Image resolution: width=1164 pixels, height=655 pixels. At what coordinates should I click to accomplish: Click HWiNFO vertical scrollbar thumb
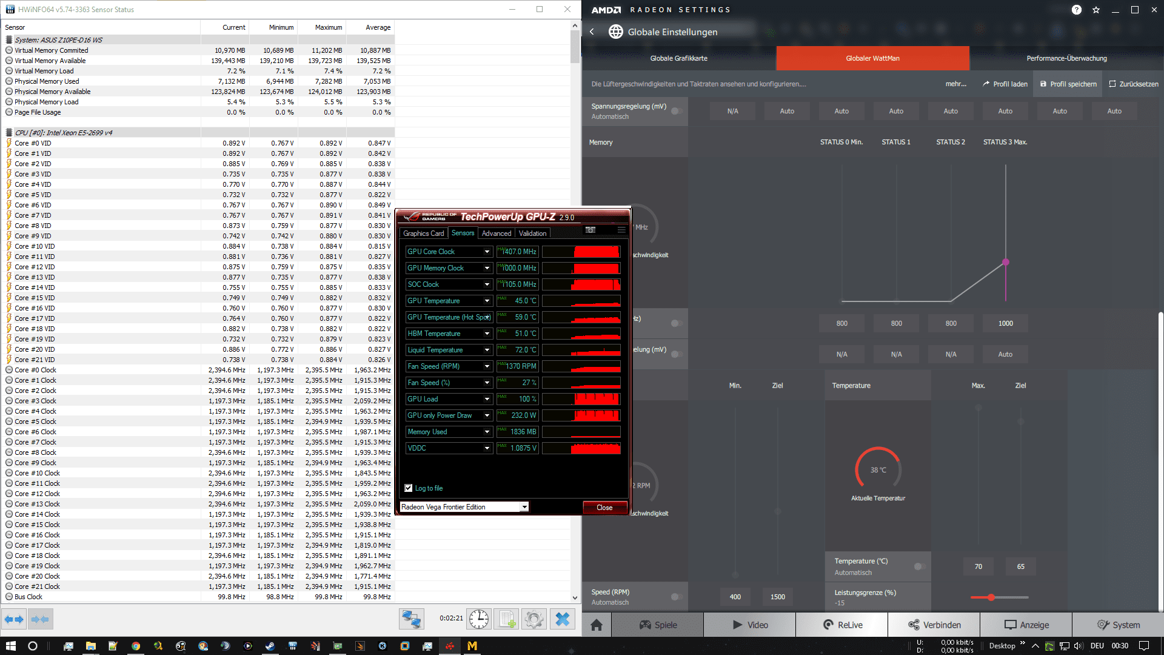click(x=575, y=47)
